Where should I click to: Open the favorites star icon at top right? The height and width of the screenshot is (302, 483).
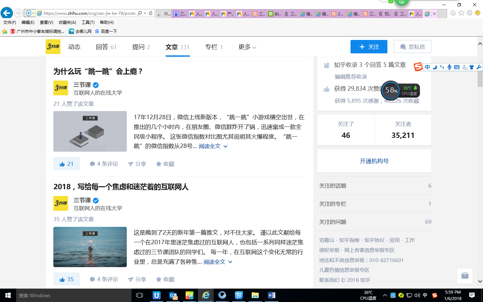coord(461,13)
